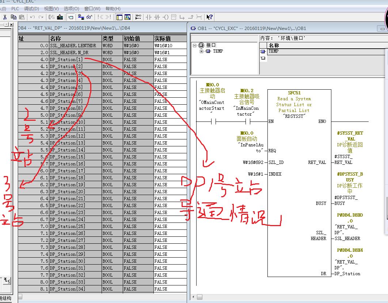This screenshot has width=388, height=303.
Task: Click the open branch icon
Action: point(182,17)
